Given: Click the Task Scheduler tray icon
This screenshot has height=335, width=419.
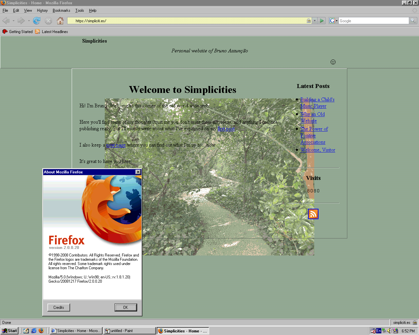Looking at the screenshot, I should [373, 331].
